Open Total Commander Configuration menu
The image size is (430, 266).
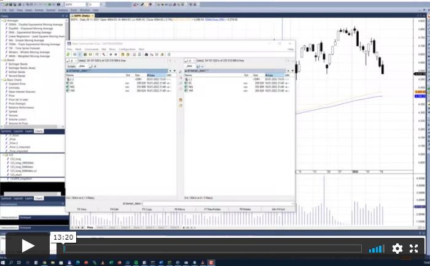[x=127, y=49]
